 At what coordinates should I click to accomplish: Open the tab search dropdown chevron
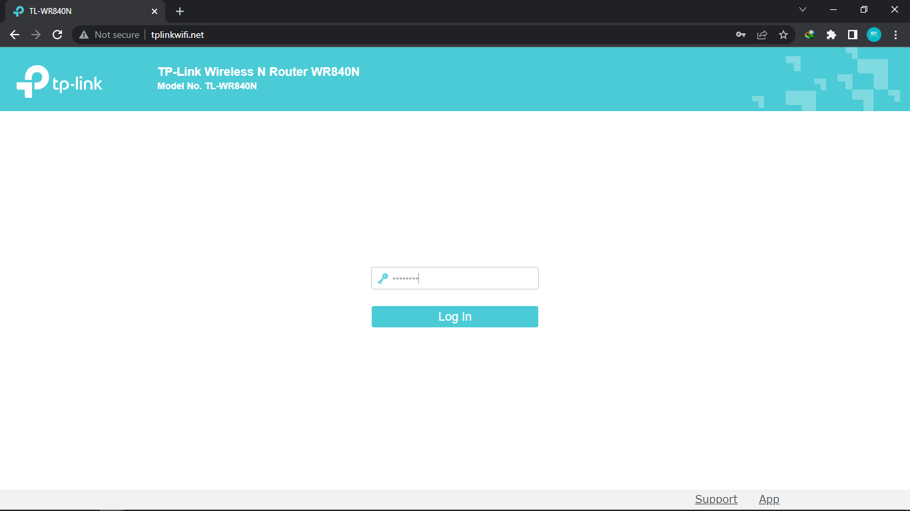pyautogui.click(x=803, y=10)
